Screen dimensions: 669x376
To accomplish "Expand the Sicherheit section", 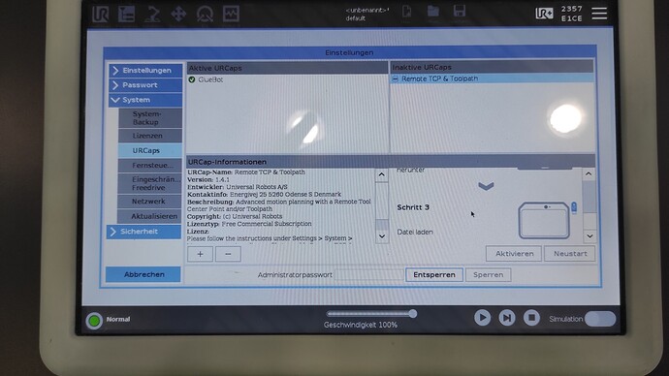I will point(143,232).
